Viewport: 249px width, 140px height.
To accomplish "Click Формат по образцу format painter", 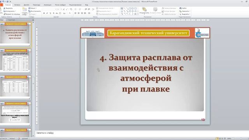I will click(12, 14).
